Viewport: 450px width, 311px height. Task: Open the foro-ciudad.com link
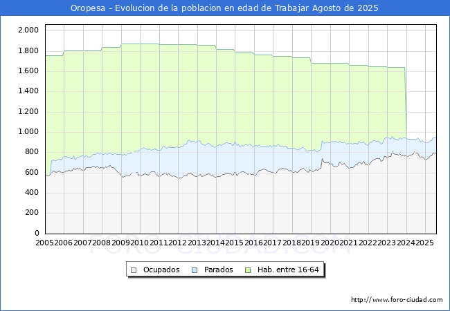(397, 299)
